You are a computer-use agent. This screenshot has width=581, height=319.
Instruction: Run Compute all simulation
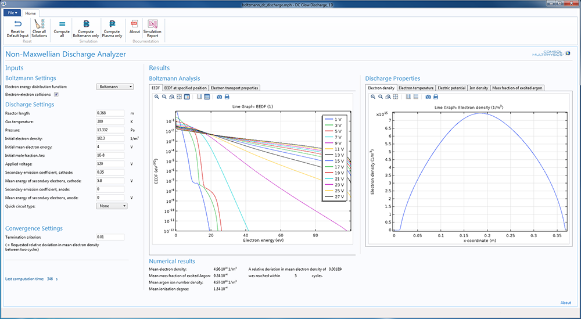pyautogui.click(x=62, y=24)
